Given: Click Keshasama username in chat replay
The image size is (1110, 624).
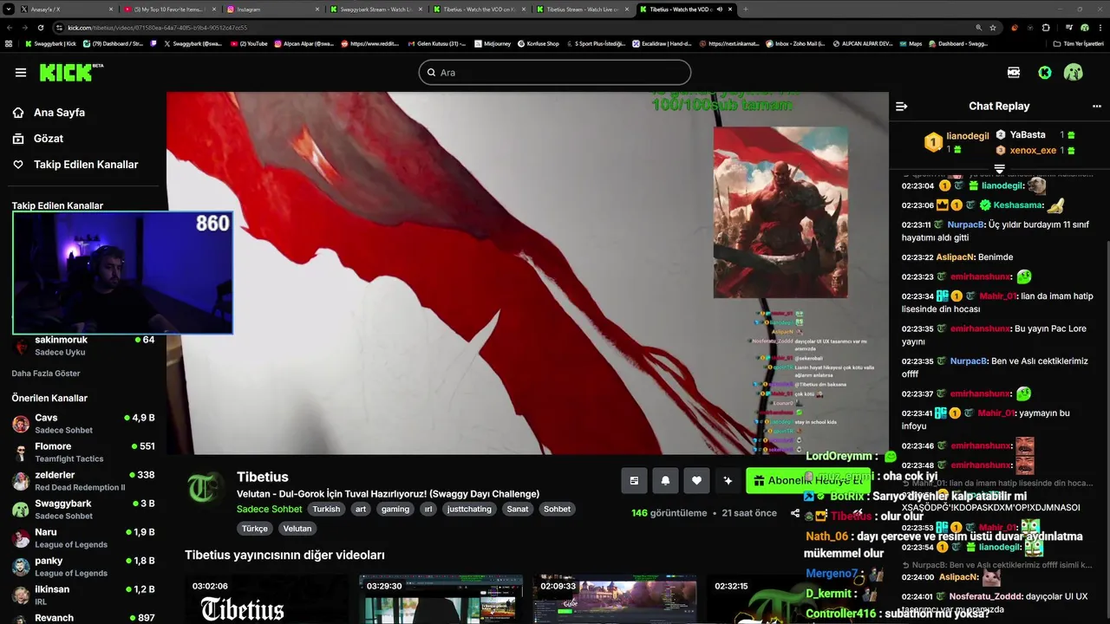Looking at the screenshot, I should (1018, 205).
